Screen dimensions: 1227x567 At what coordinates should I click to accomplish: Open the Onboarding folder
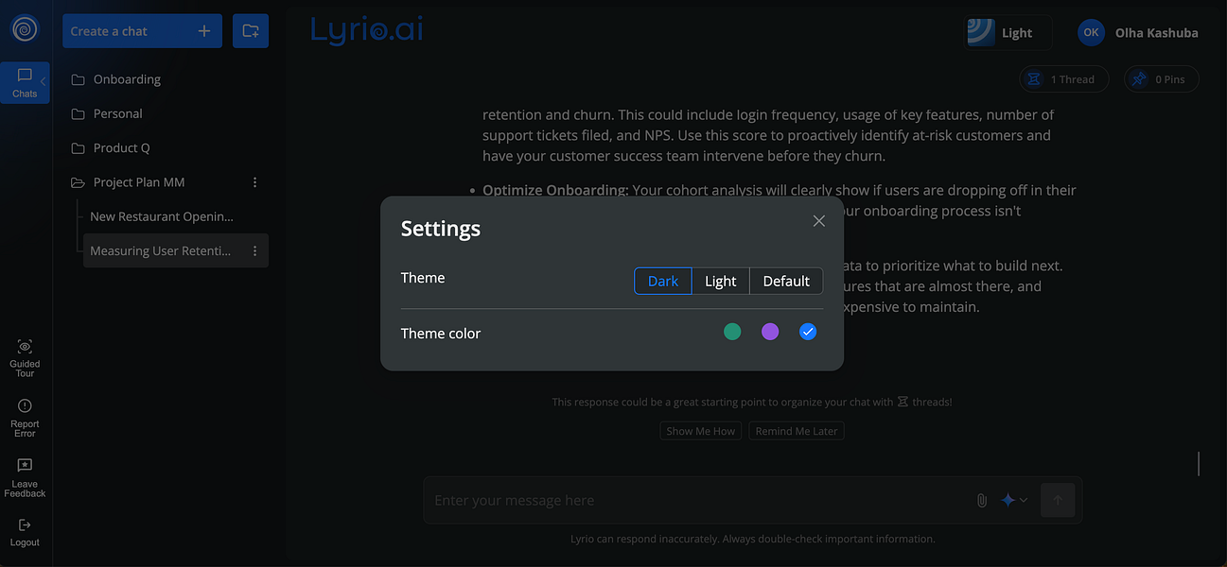click(128, 78)
